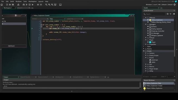178x100 pixels.
Task: Toggle the dot beside Powerup_Controller
Action: tap(148, 31)
